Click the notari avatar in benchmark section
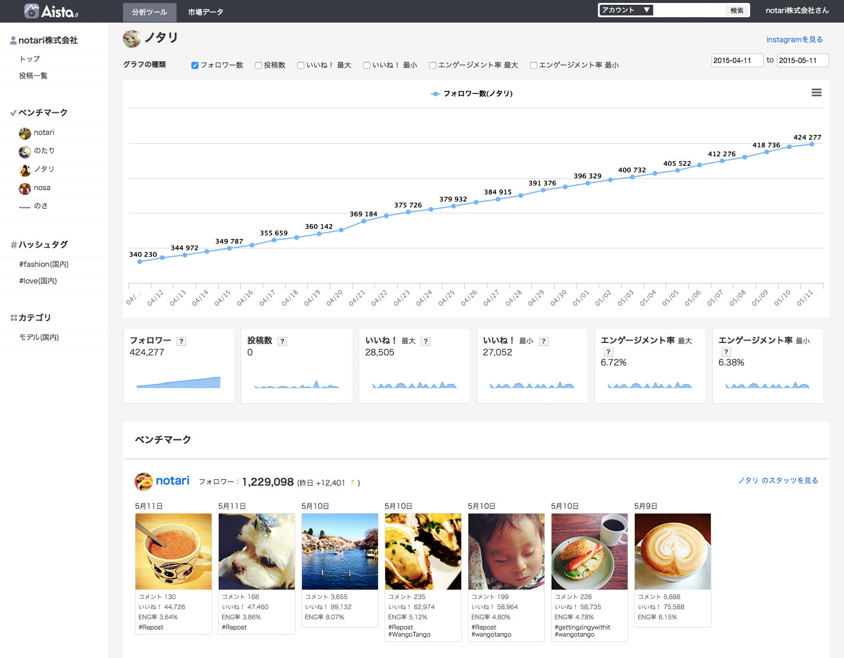The width and height of the screenshot is (844, 658). click(x=144, y=481)
